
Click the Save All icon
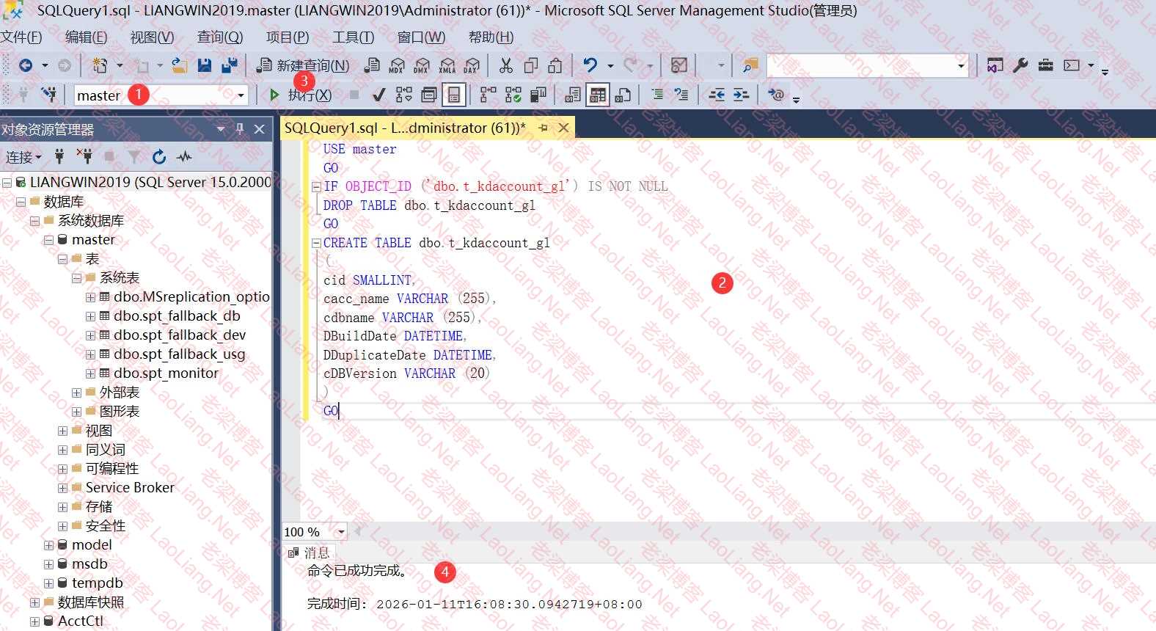230,65
